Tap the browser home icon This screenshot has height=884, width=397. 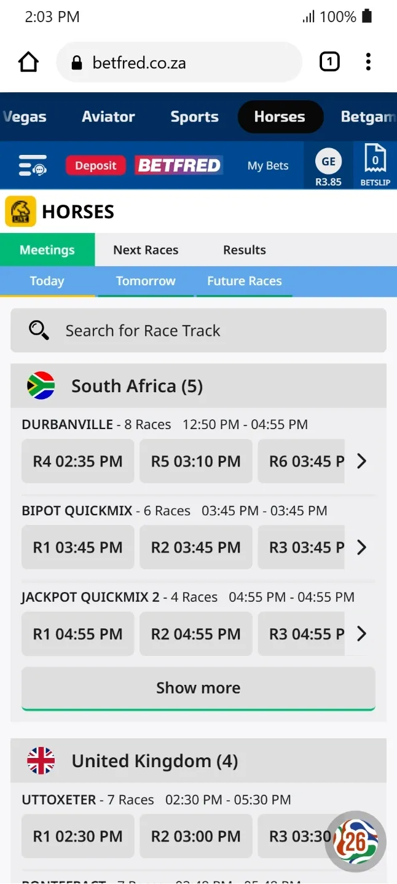(28, 62)
